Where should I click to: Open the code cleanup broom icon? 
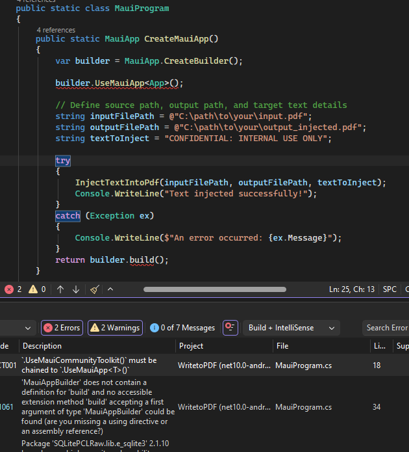pyautogui.click(x=95, y=289)
